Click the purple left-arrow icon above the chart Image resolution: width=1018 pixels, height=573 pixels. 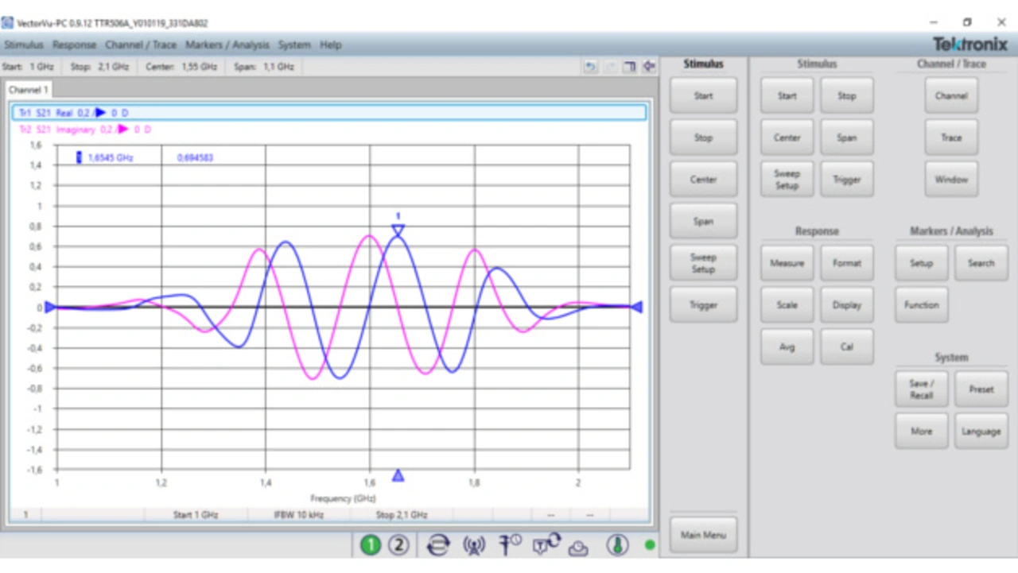[x=649, y=67]
